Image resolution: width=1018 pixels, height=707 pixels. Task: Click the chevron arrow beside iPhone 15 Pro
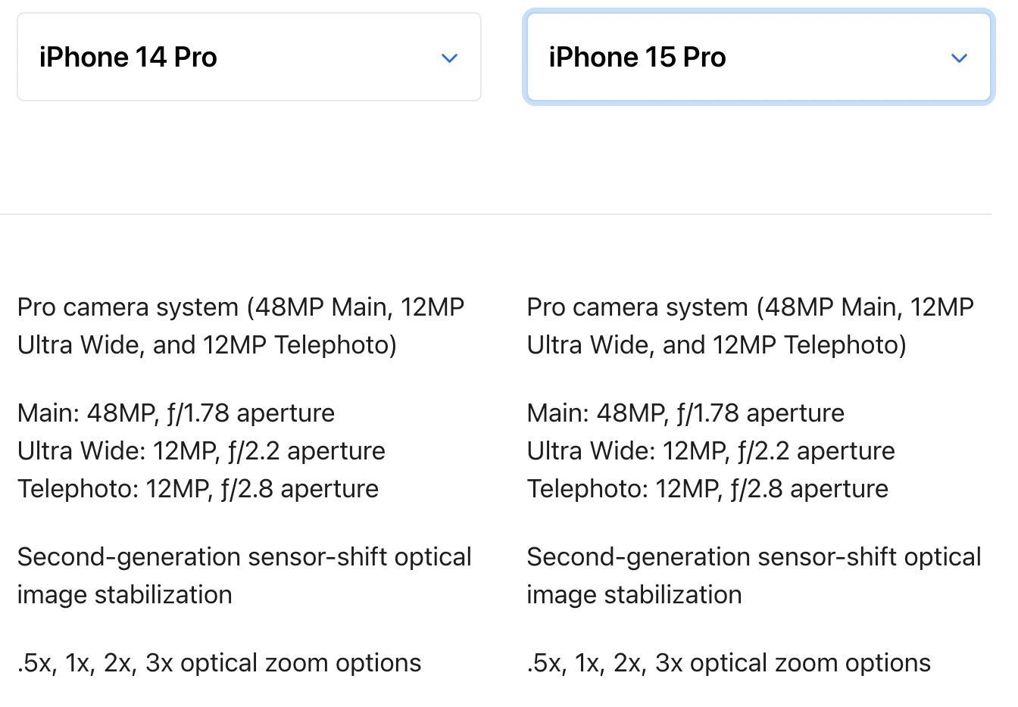pyautogui.click(x=959, y=58)
